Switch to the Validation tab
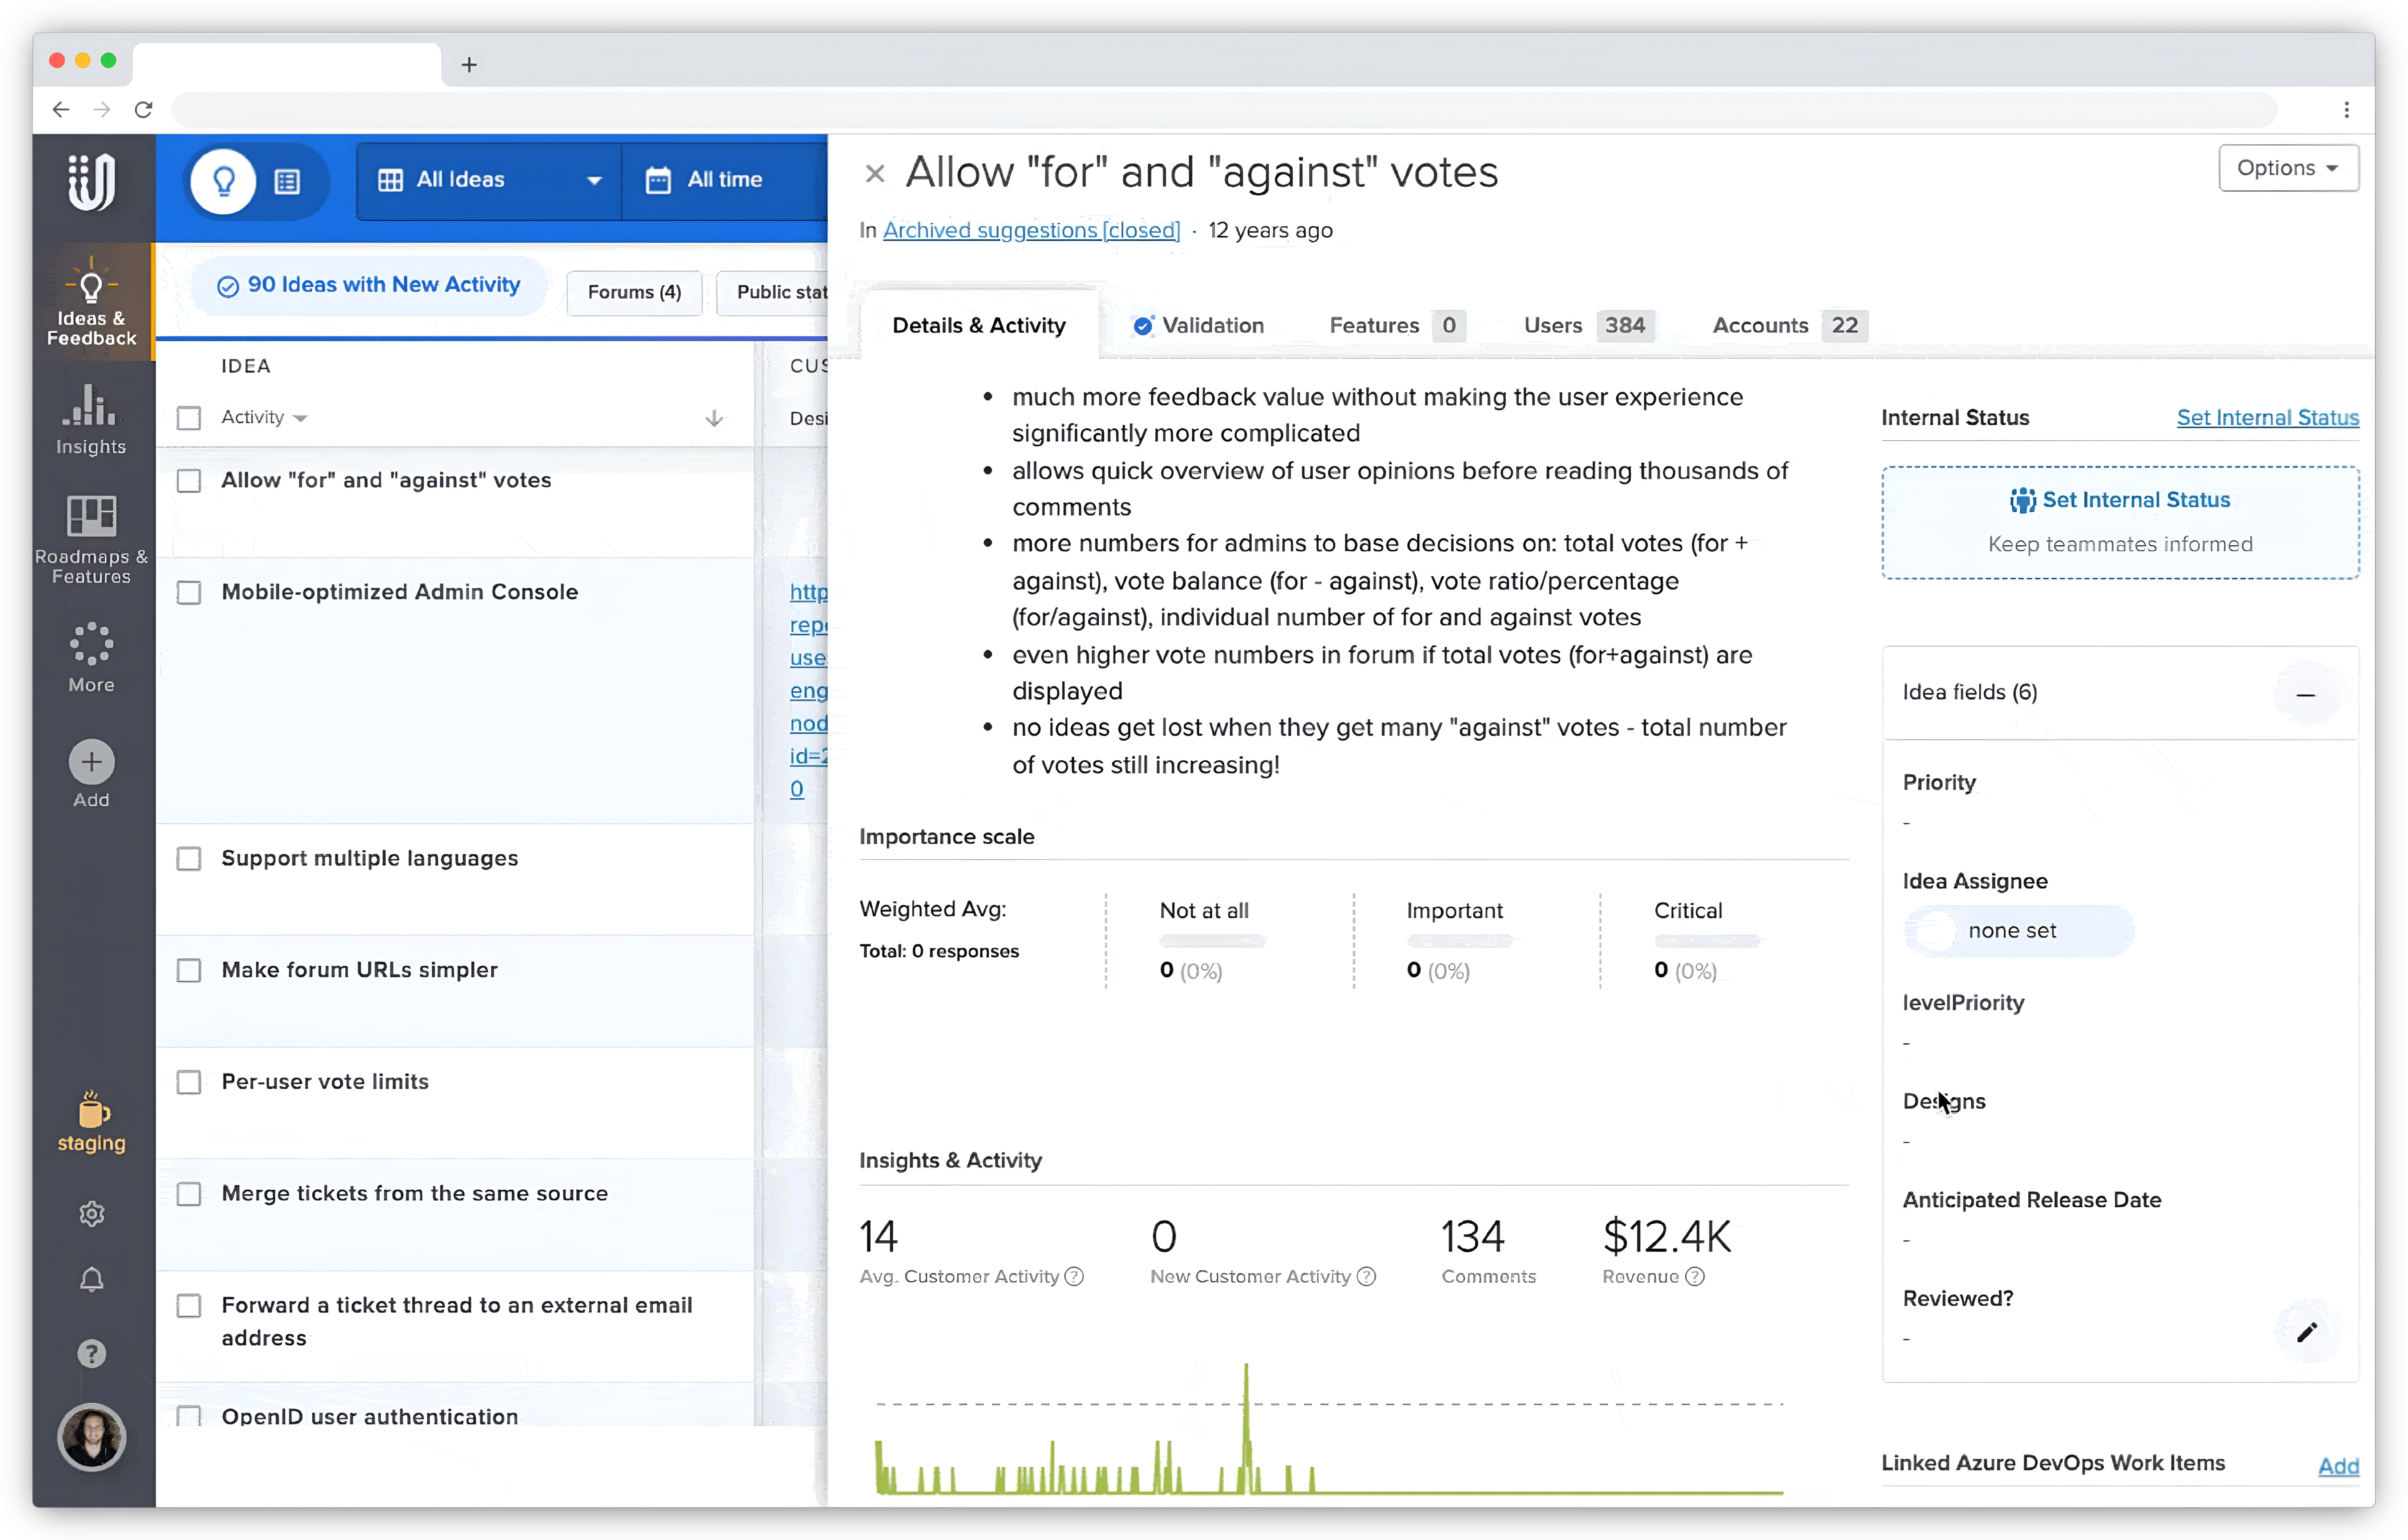The image size is (2408, 1540). pyautogui.click(x=1212, y=325)
